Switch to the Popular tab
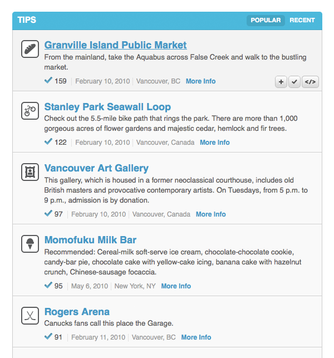The image size is (334, 358). [266, 21]
